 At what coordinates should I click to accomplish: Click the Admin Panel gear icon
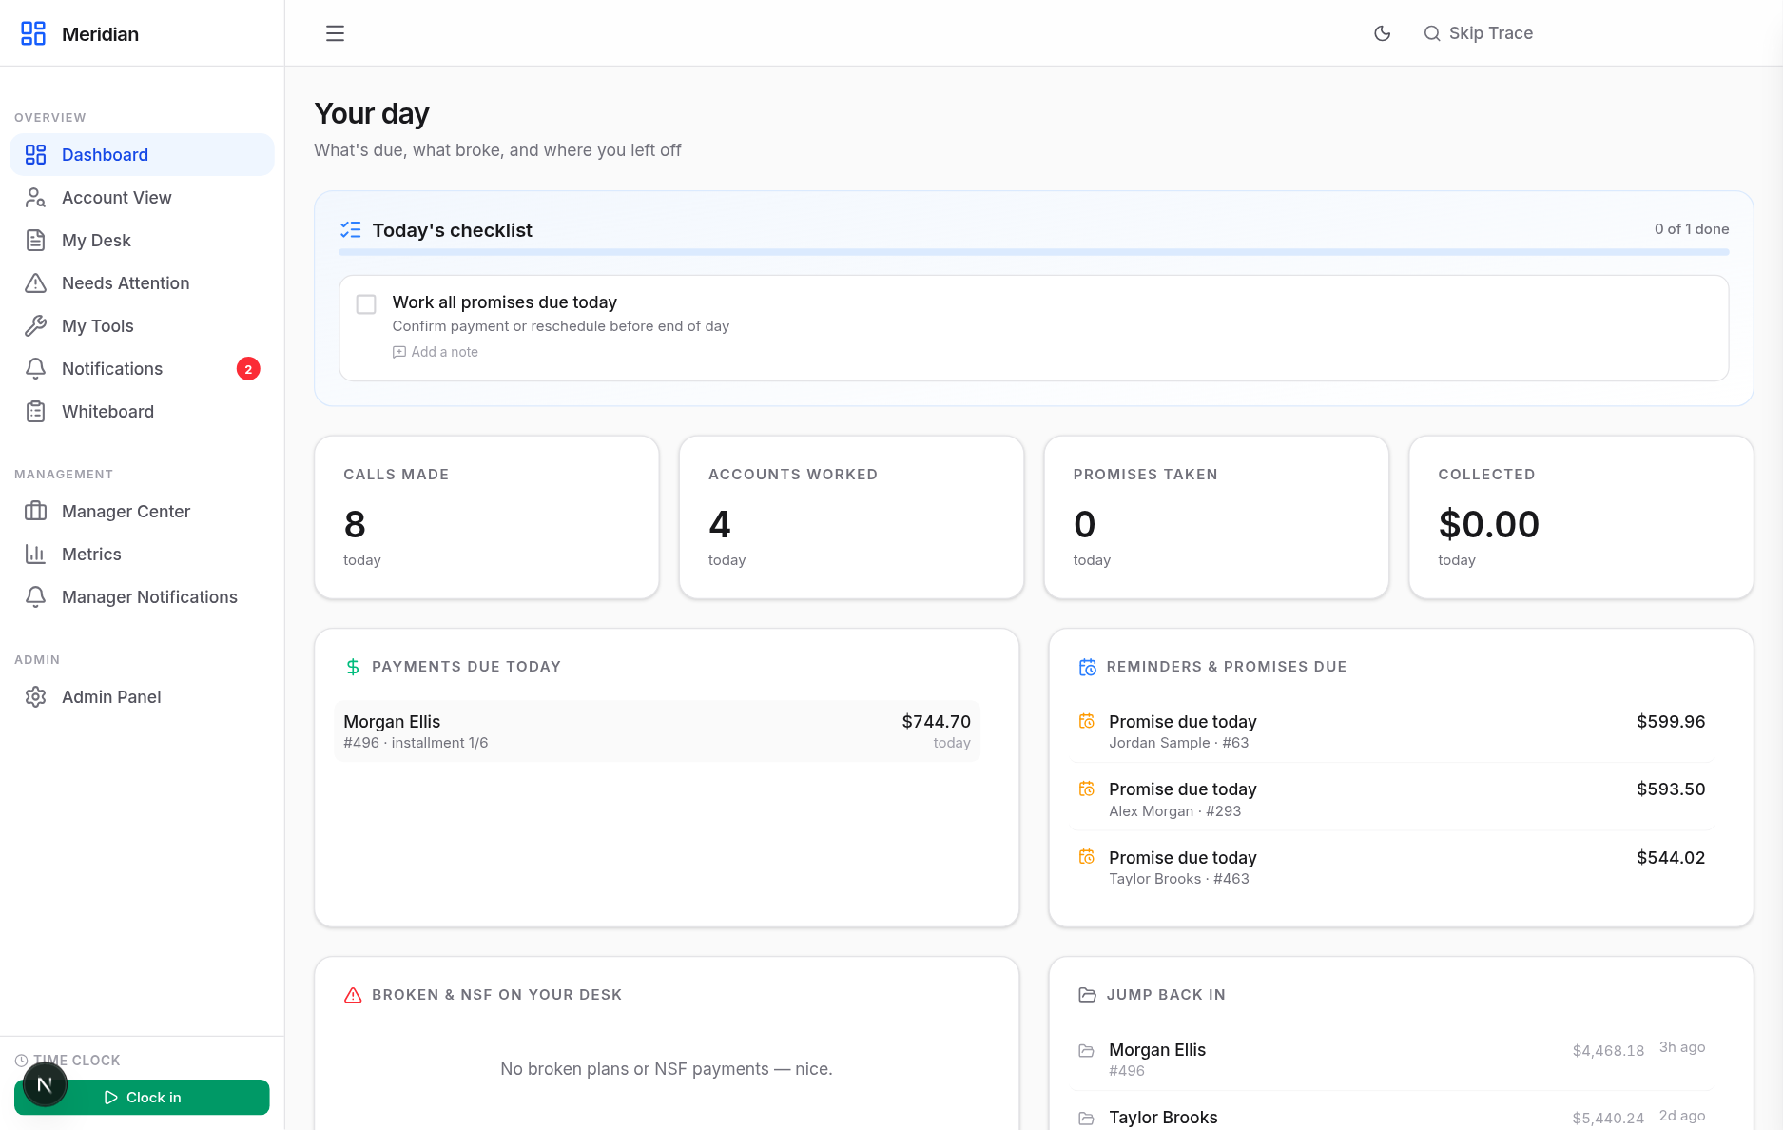coord(35,696)
